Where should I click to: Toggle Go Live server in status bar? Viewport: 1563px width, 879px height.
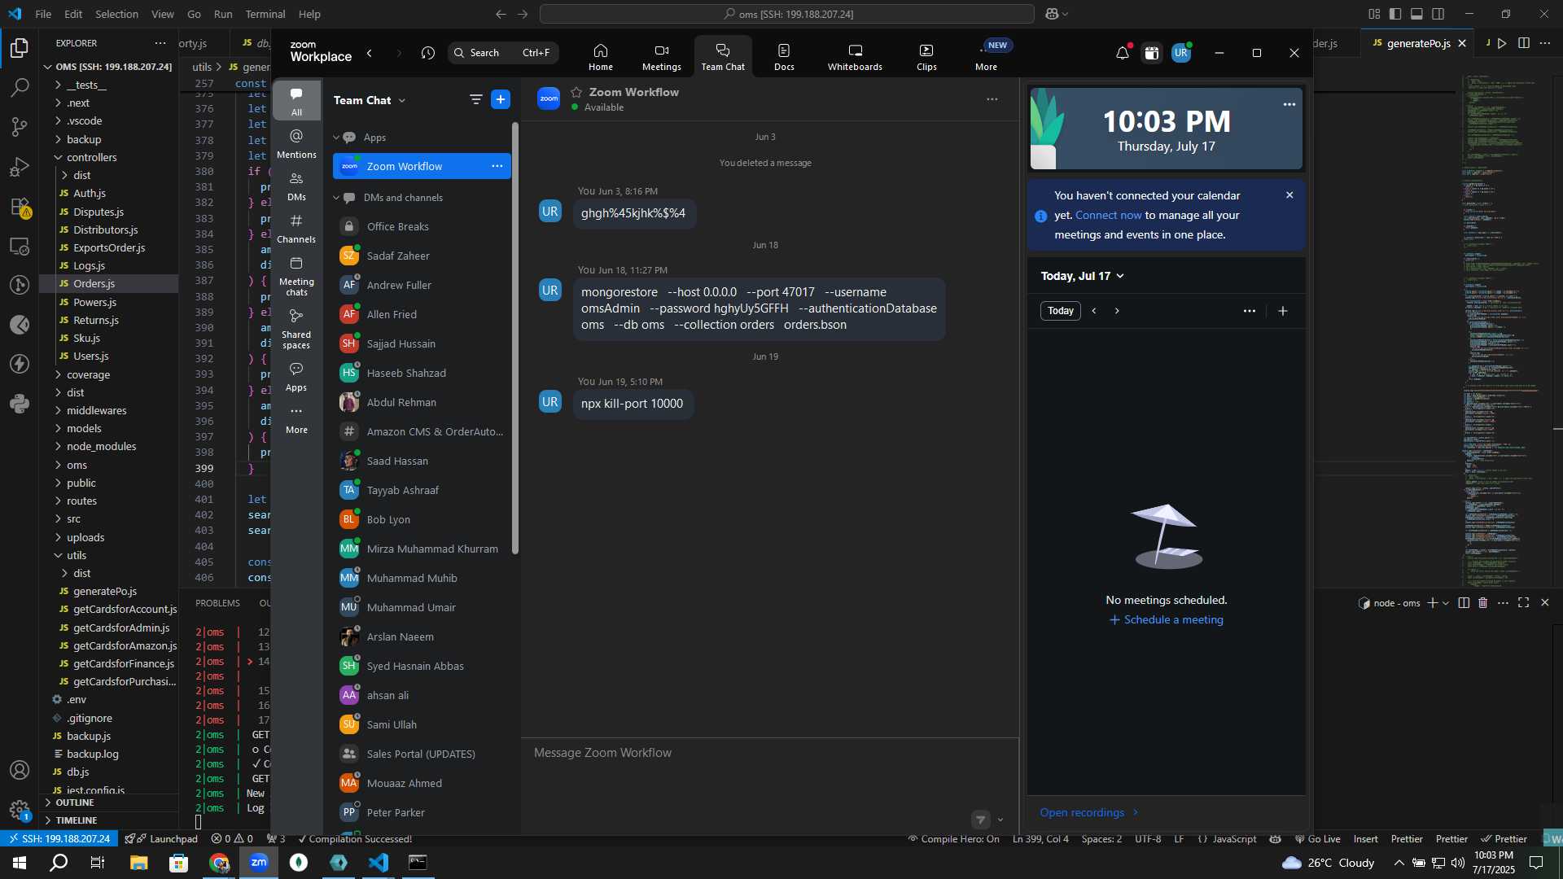[1317, 839]
